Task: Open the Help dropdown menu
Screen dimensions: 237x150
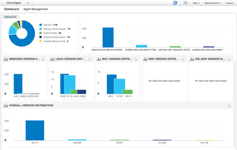Action: tap(196, 3)
